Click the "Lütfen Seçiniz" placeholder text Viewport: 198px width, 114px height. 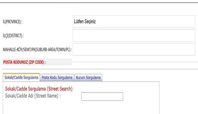[85, 22]
